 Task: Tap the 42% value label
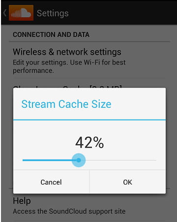tap(89, 143)
